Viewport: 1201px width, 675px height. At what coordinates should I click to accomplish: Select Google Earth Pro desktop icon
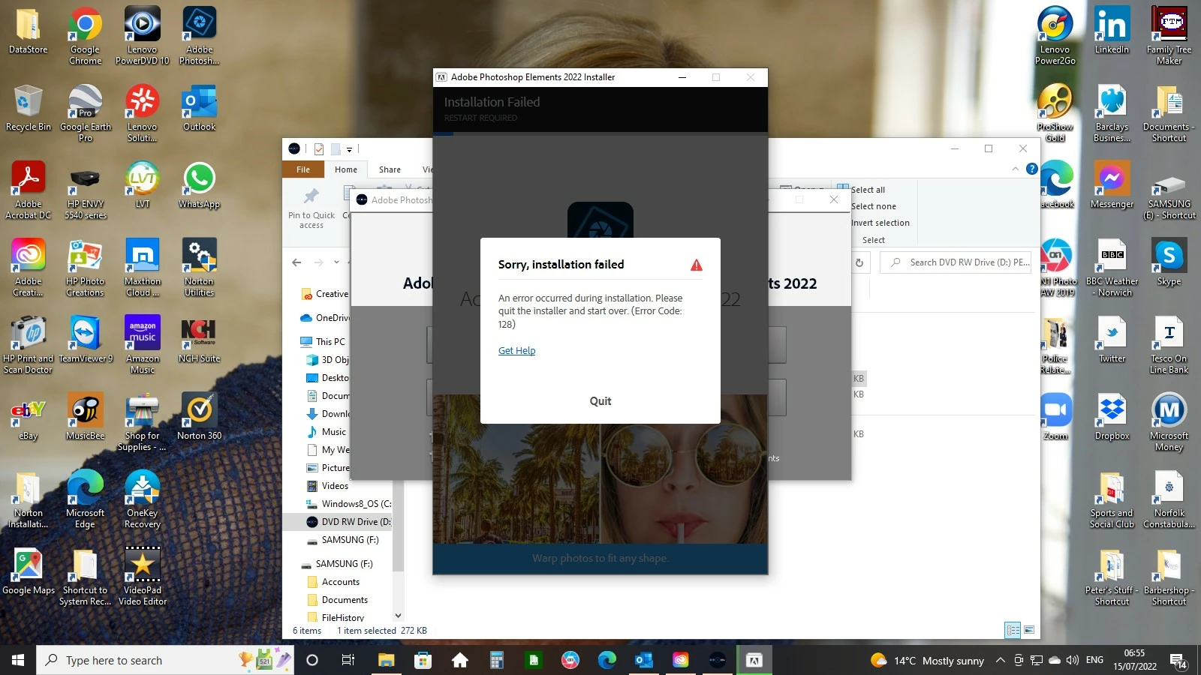coord(86,113)
